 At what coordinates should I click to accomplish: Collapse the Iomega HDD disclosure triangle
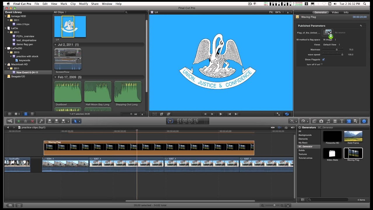6,16
